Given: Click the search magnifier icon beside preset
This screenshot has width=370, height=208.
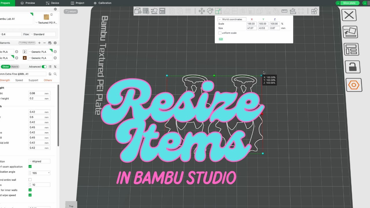Looking at the screenshot, I should click(55, 74).
